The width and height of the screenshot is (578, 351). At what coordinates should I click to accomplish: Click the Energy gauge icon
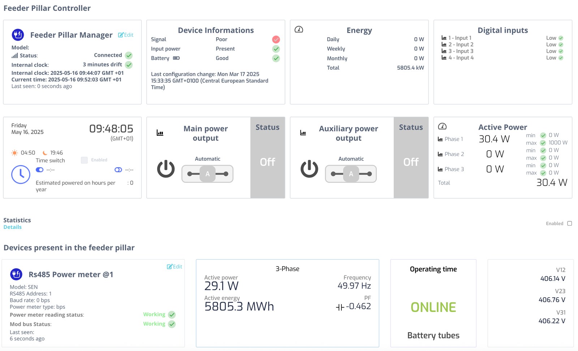299,30
